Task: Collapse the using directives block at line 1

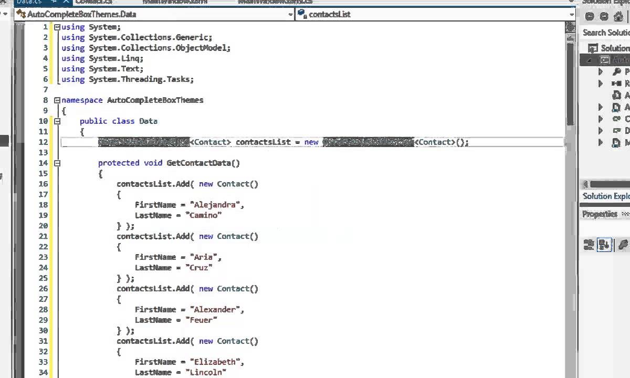Action: (x=57, y=27)
